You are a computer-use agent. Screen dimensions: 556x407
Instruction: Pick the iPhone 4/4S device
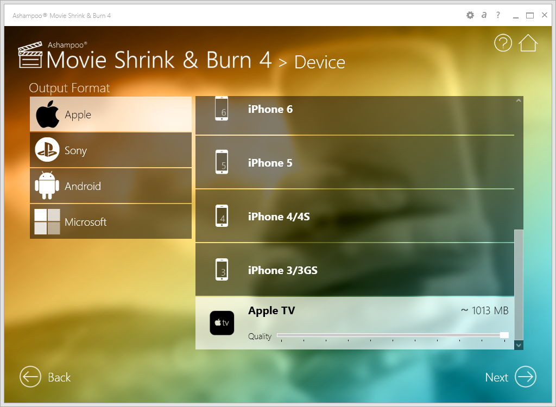click(x=355, y=216)
